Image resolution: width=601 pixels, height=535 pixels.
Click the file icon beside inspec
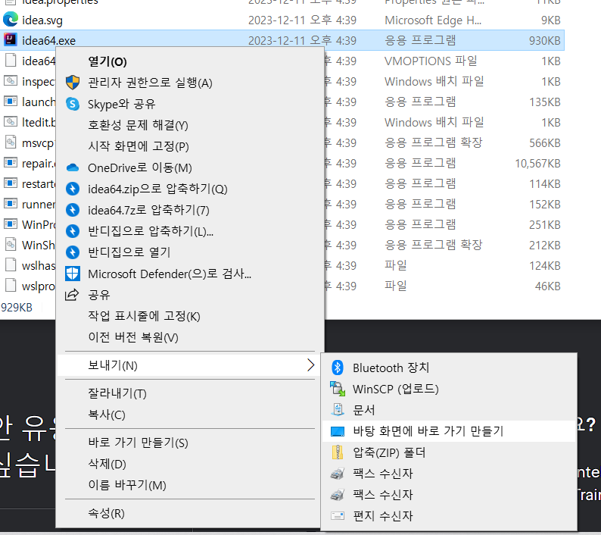pyautogui.click(x=11, y=81)
